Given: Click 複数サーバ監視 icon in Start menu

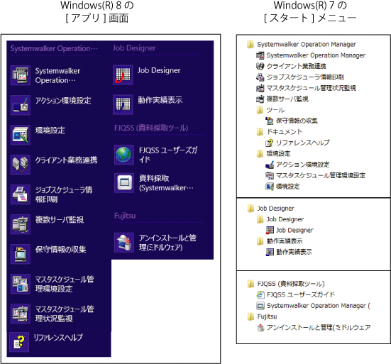Looking at the screenshot, I should coord(260,99).
